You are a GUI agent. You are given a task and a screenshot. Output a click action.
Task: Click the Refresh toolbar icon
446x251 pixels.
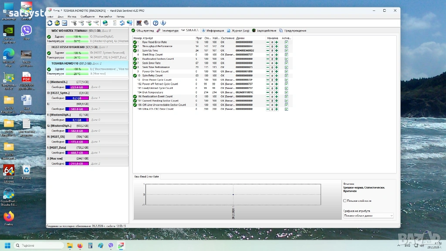click(50, 23)
